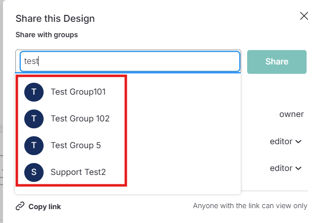
Task: Click the "Anyone with the link can view only" text
Action: [250, 206]
